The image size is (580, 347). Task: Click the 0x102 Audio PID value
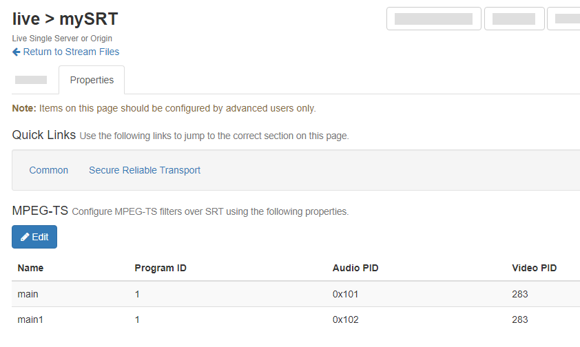pos(345,319)
